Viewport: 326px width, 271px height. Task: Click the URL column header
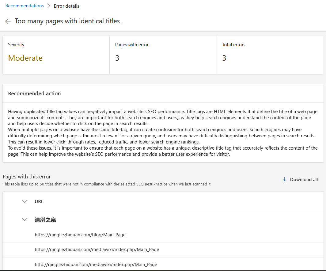pyautogui.click(x=39, y=201)
